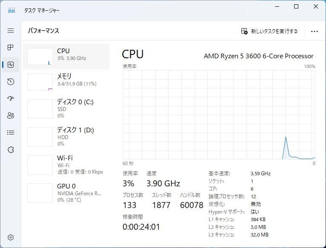Image resolution: width=326 pixels, height=248 pixels.
Task: Click the Disk 1 mini graph thumbnail
Action: pyautogui.click(x=40, y=137)
